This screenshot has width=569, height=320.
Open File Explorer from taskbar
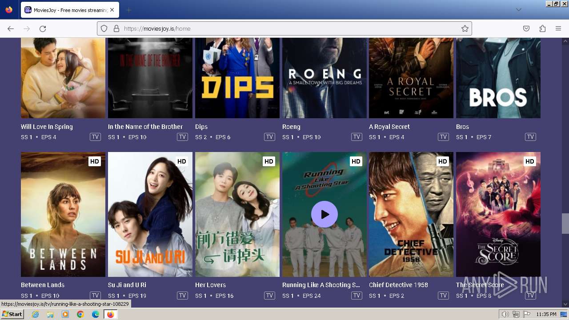(x=50, y=314)
